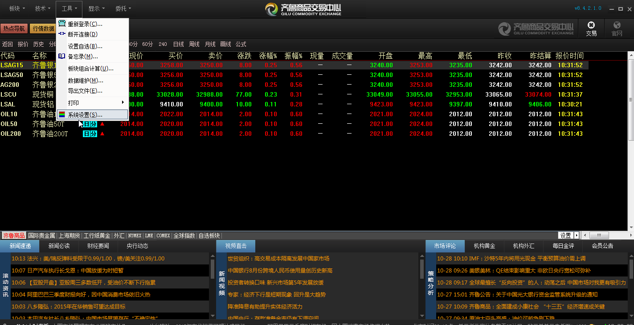Click the 日分 indicator on the OIL50 row

tap(90, 124)
